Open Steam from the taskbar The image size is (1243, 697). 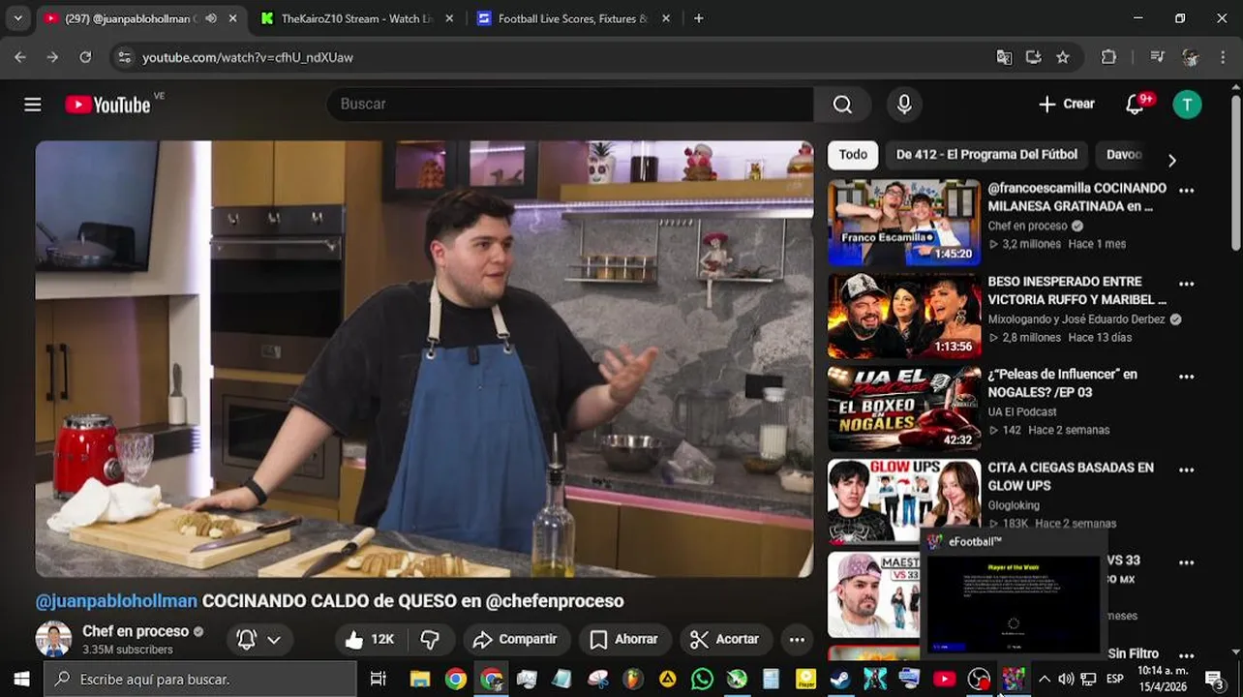[840, 680]
